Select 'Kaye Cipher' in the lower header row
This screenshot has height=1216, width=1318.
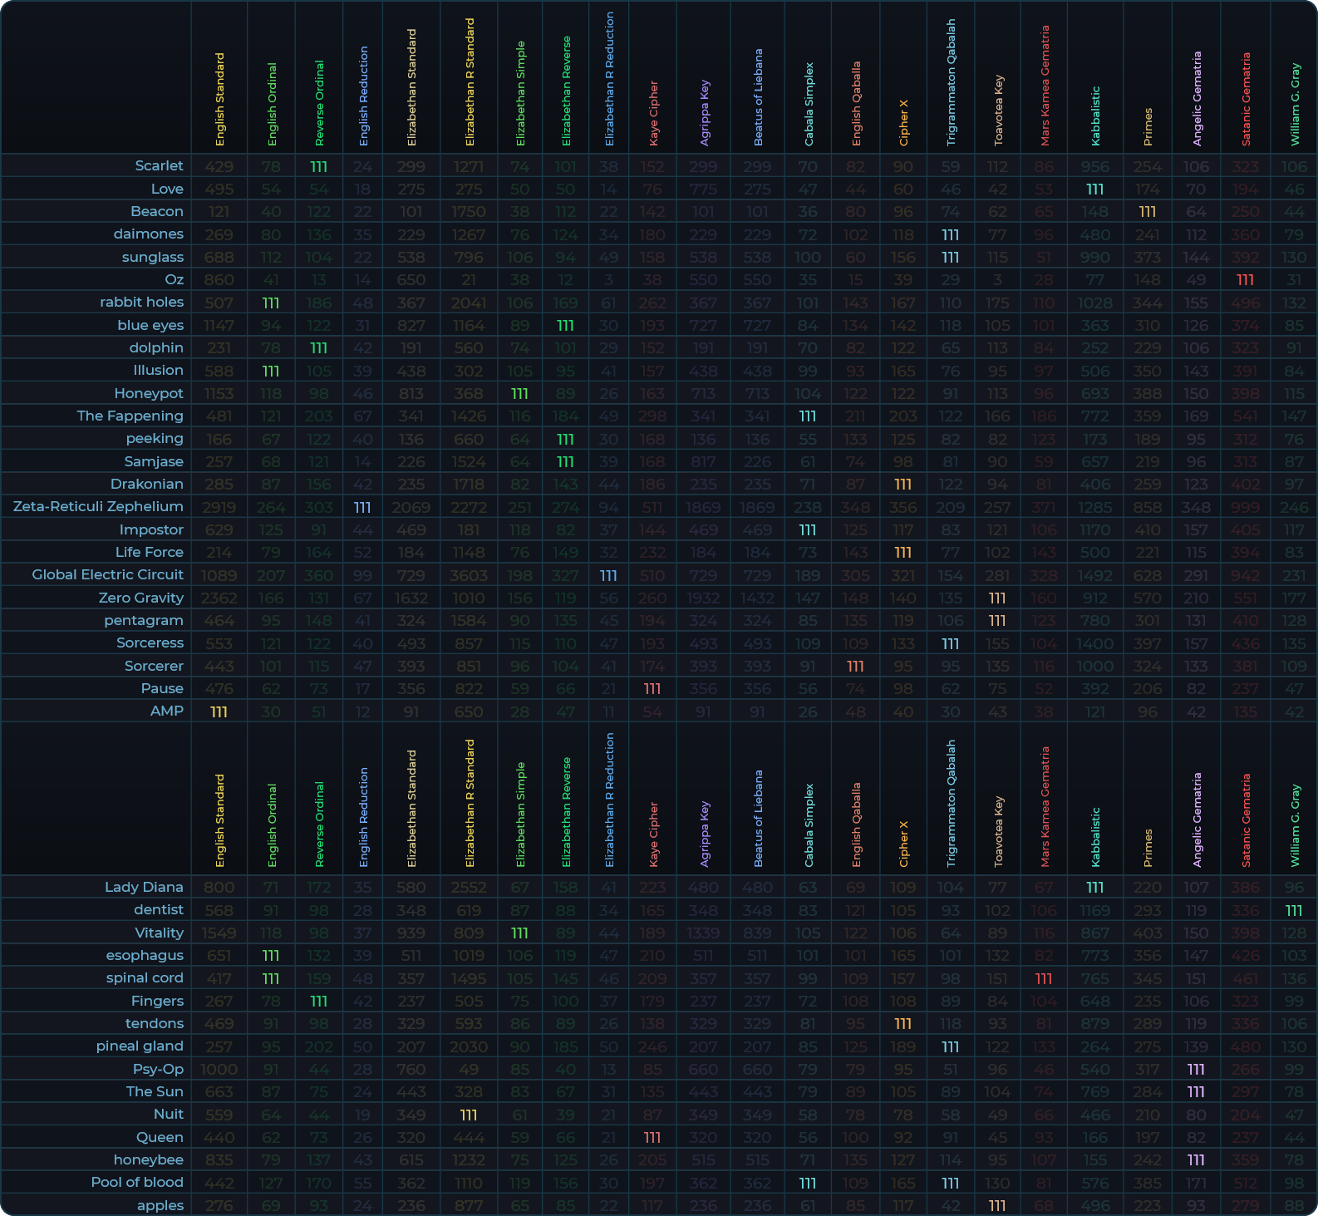tap(654, 834)
